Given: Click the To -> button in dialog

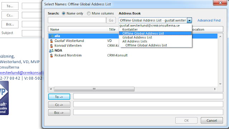Looking at the screenshot, I should click(59, 97).
